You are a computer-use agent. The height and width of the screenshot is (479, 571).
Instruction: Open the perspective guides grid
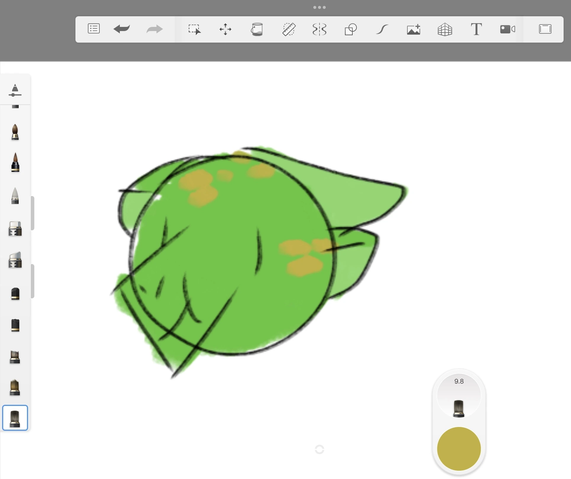point(445,29)
